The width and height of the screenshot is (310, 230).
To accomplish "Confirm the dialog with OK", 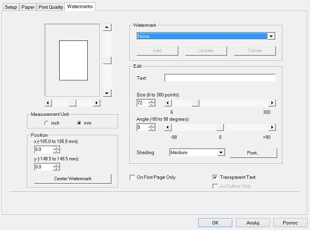I will click(215, 222).
